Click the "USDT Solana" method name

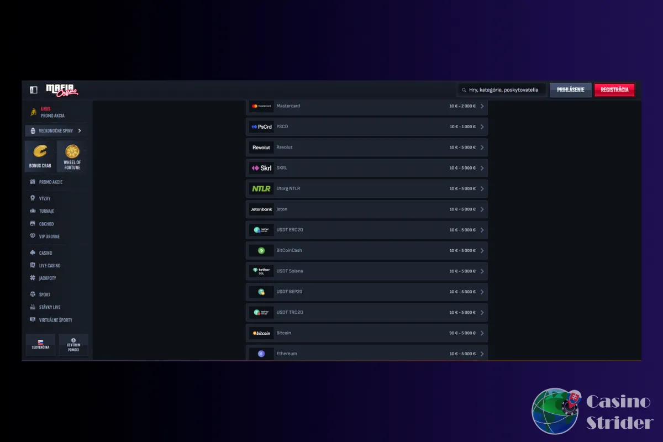(290, 271)
